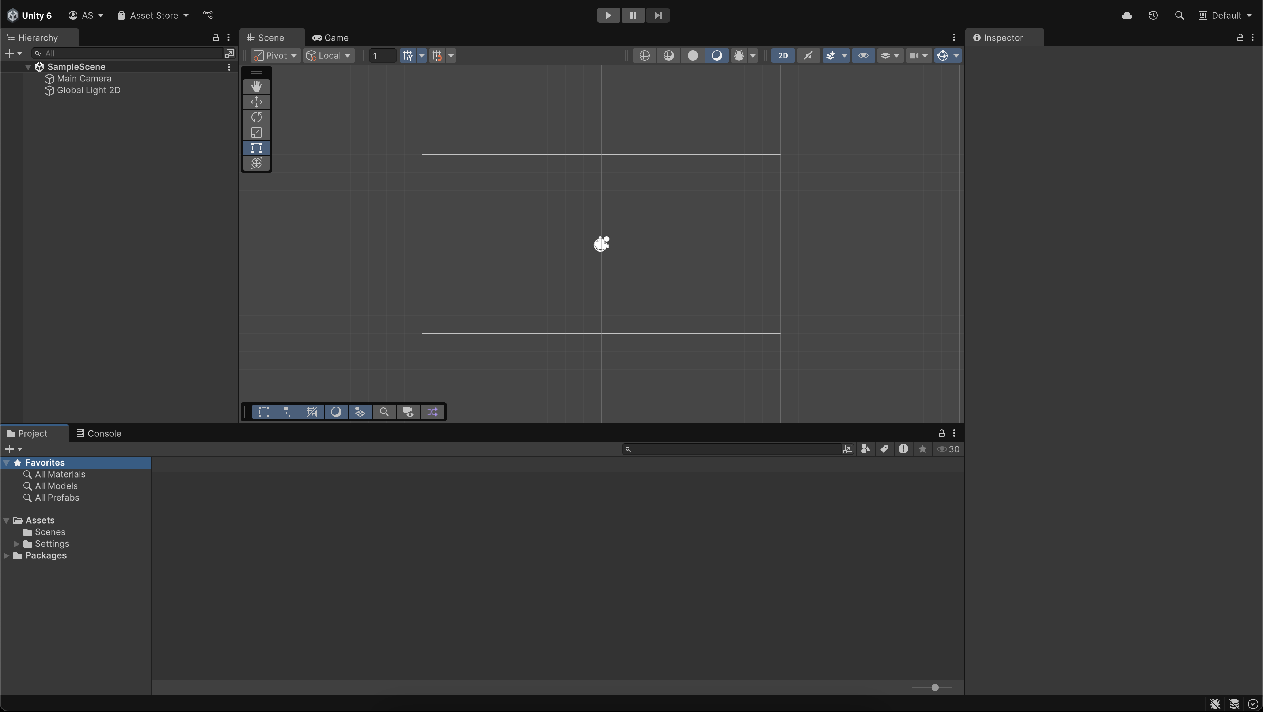Switch to the Console tab
The image size is (1263, 712).
click(99, 433)
